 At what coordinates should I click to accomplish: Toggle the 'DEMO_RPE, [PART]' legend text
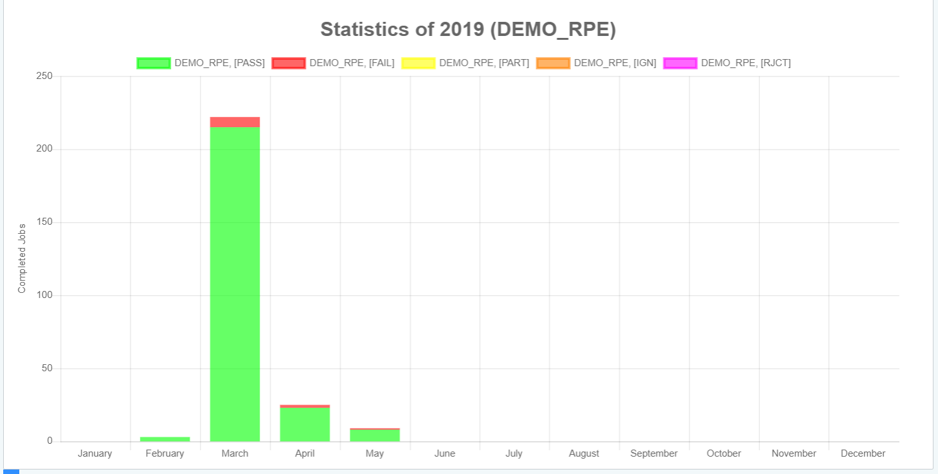(484, 63)
